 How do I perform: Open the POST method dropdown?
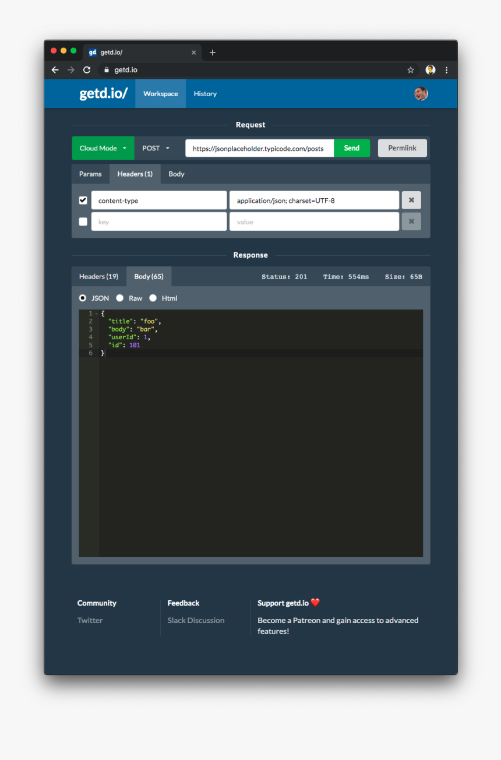(x=156, y=148)
